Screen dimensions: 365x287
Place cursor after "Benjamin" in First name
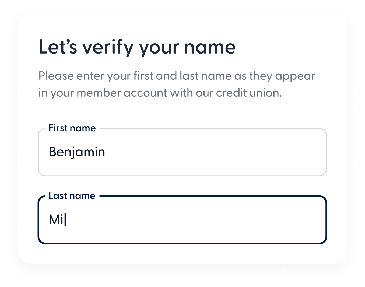(x=106, y=152)
